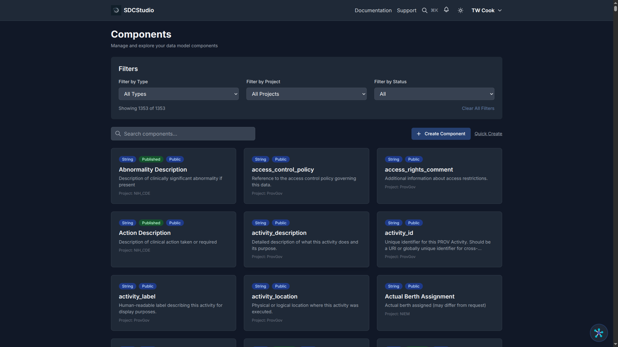The image size is (618, 347).
Task: Open notifications via the bell icon
Action: [446, 10]
